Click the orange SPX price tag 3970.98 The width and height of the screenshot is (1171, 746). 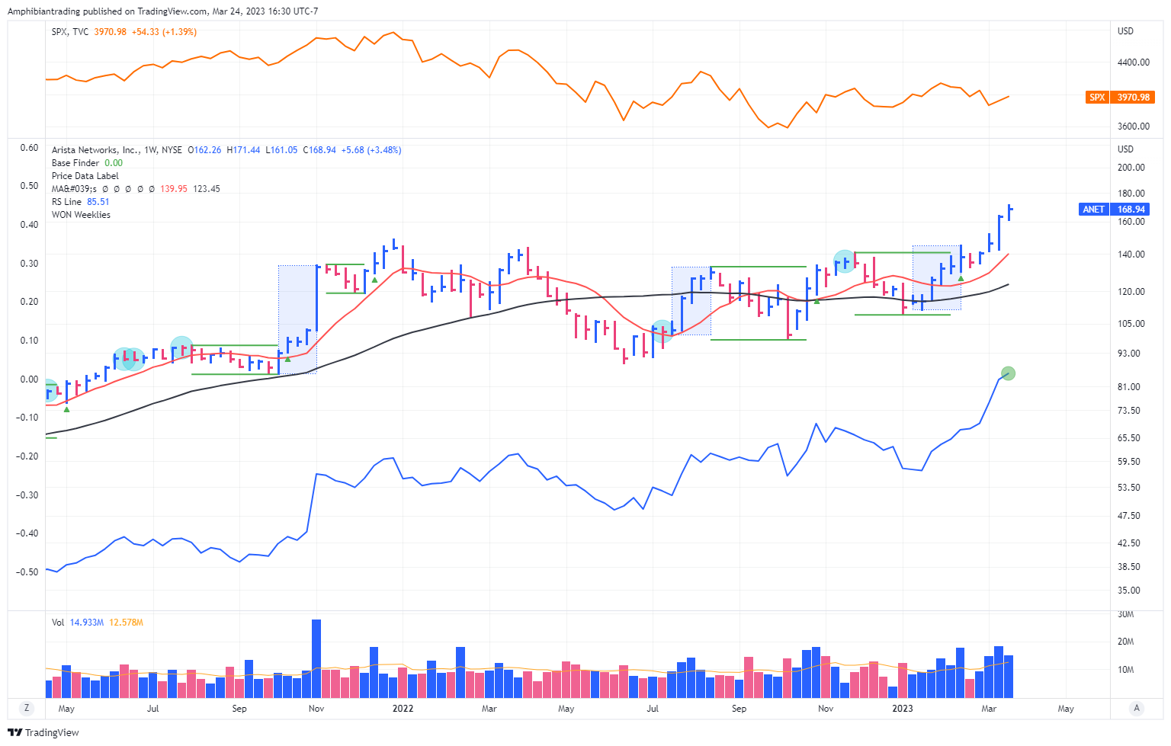1119,98
